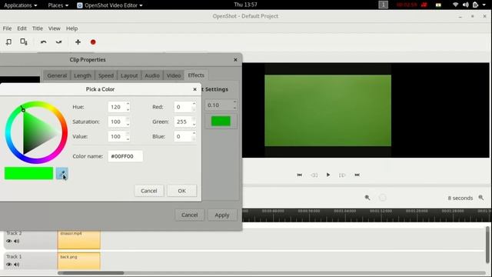Step forward one frame in preview
The image size is (492, 277).
[x=342, y=175]
